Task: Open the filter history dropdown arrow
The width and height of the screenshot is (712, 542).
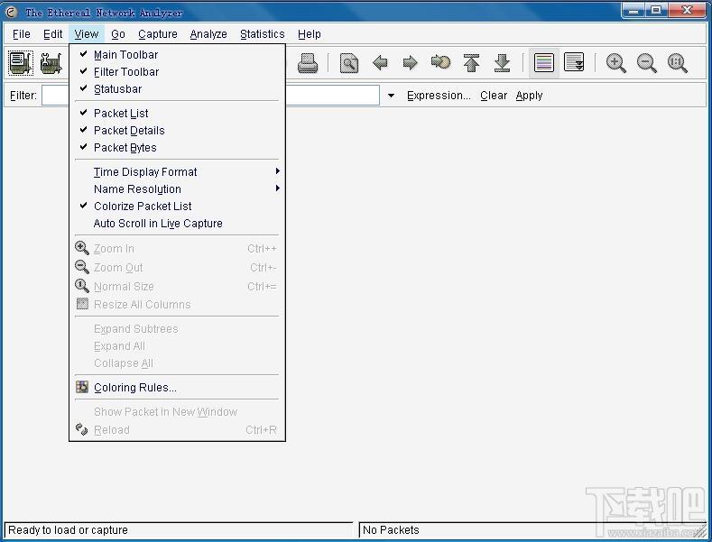Action: (x=391, y=96)
